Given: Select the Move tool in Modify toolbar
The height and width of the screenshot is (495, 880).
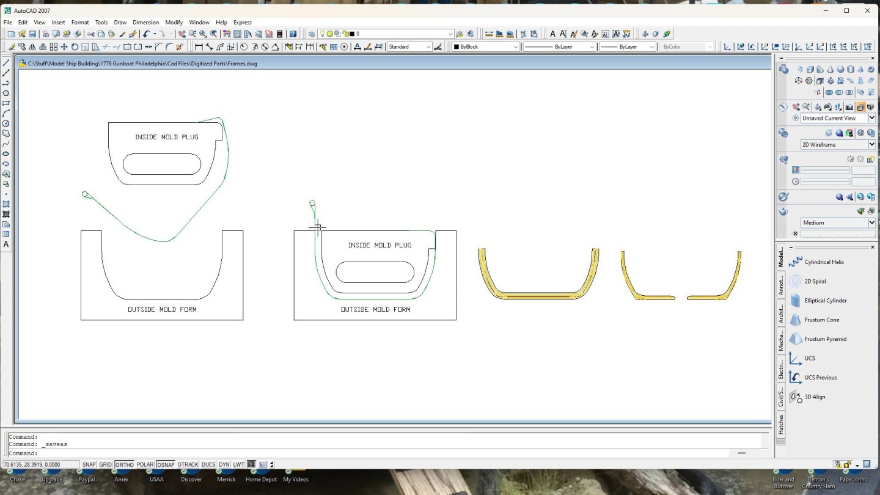Looking at the screenshot, I should pyautogui.click(x=64, y=47).
